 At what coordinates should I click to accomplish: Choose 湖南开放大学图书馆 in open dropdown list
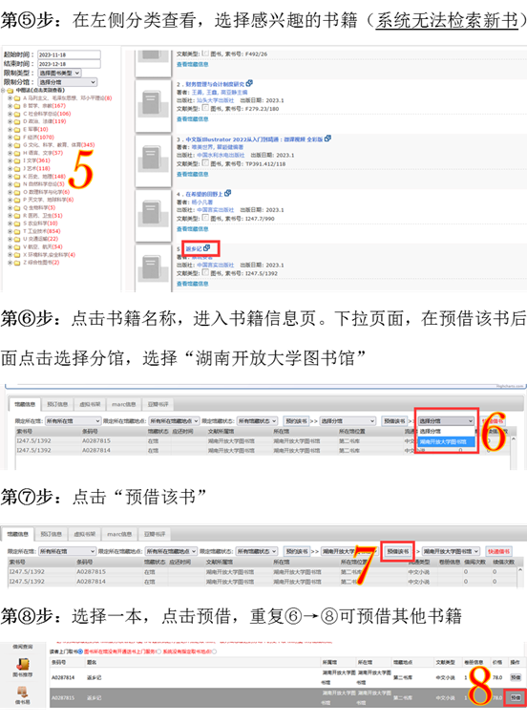[x=446, y=442]
